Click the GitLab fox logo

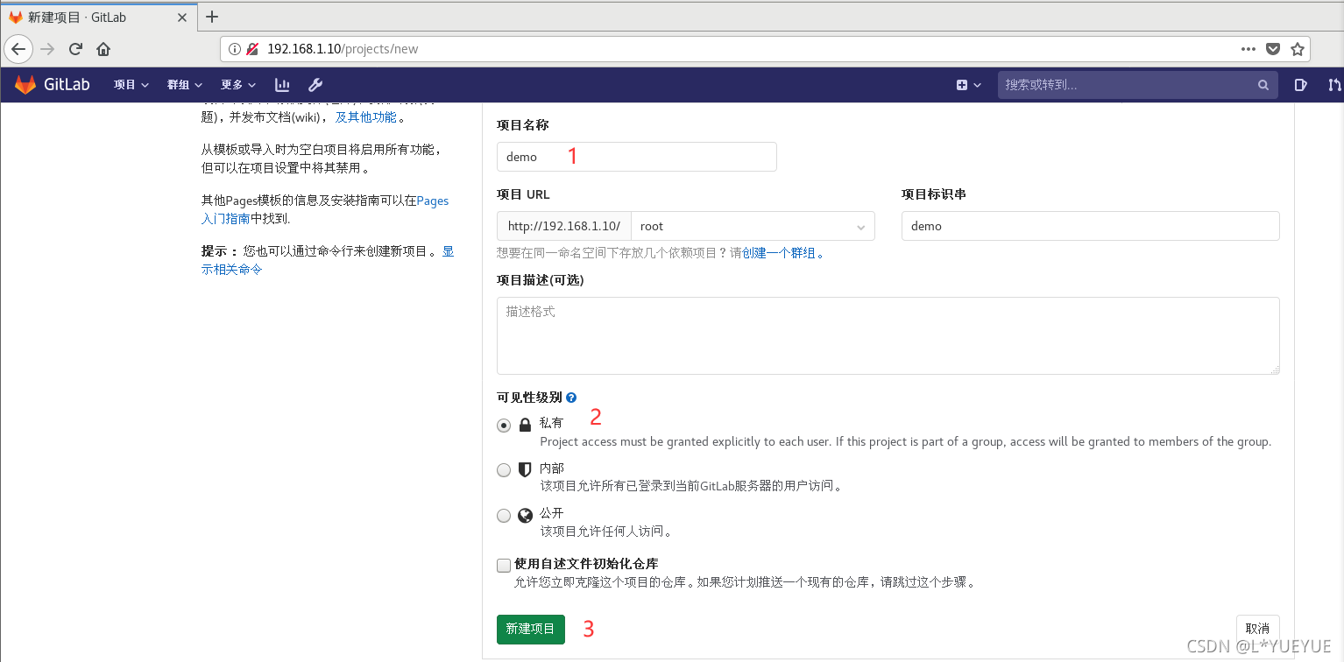click(x=25, y=85)
